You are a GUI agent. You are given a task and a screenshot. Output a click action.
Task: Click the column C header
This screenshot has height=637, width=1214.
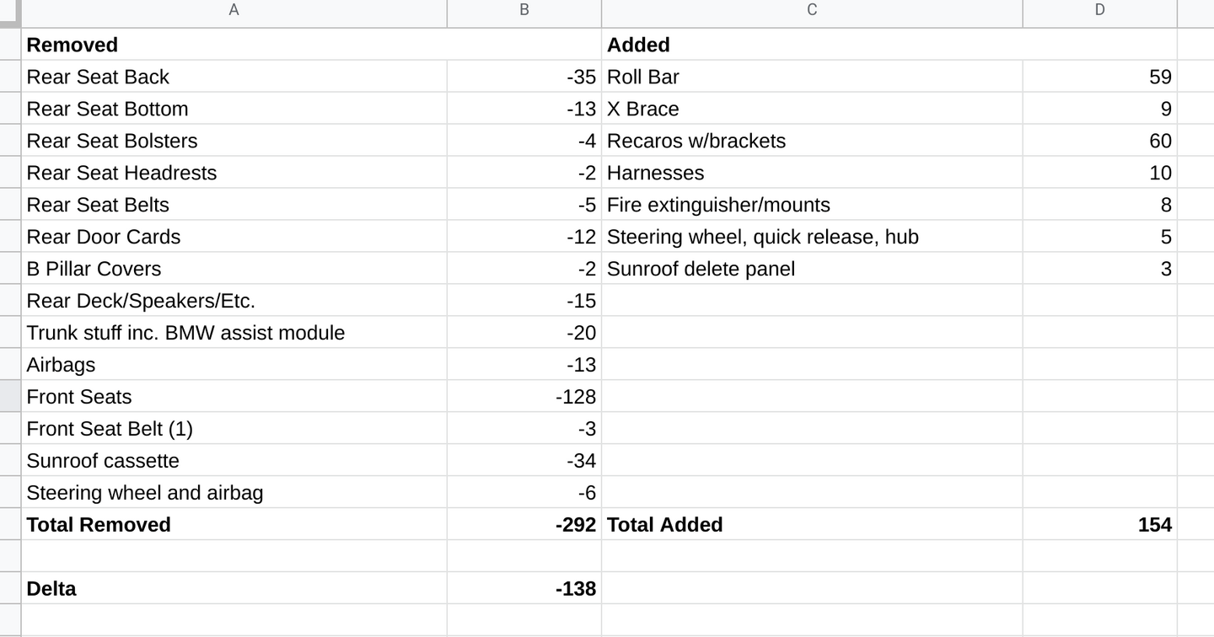[x=812, y=11]
